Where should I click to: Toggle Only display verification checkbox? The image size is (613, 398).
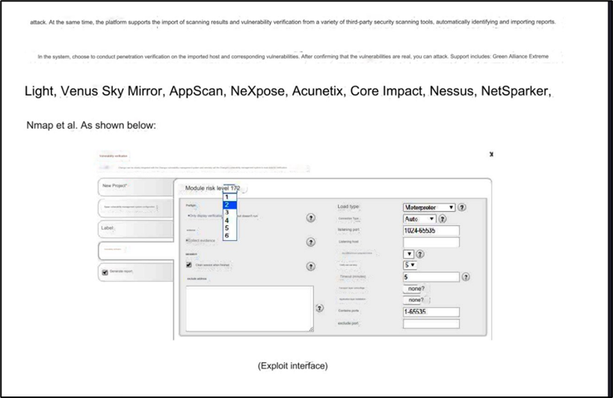189,215
